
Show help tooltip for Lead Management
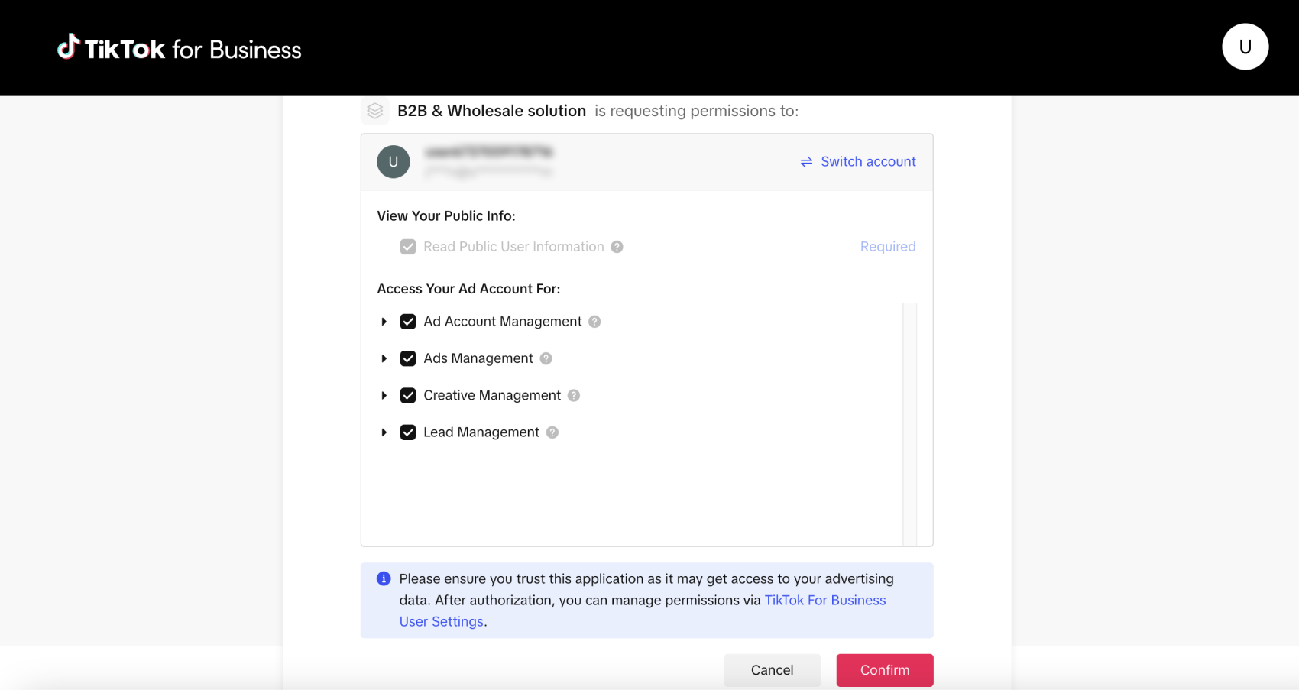coord(552,432)
